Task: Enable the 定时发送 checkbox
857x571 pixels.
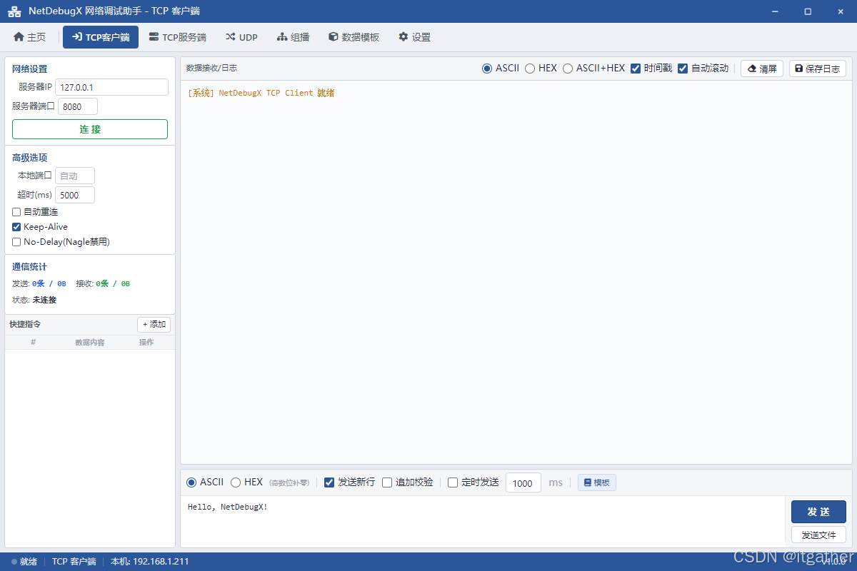Action: [453, 482]
